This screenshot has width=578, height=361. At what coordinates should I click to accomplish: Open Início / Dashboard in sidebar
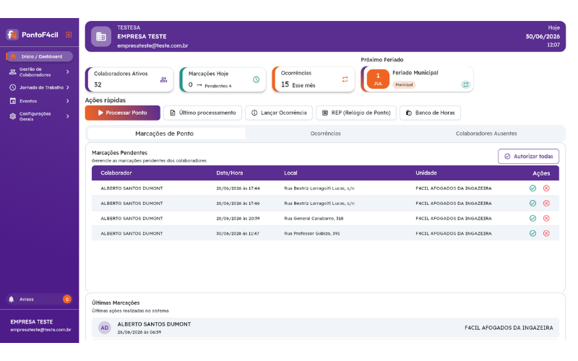pyautogui.click(x=40, y=56)
